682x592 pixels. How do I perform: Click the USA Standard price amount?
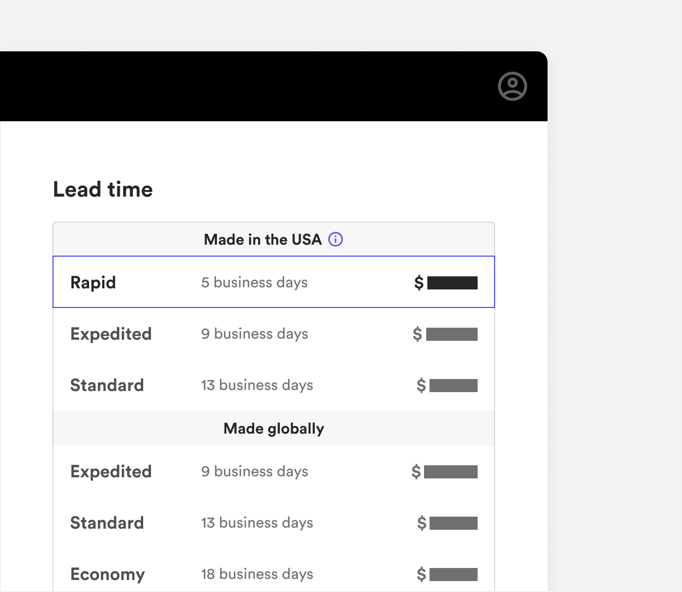pyautogui.click(x=447, y=385)
